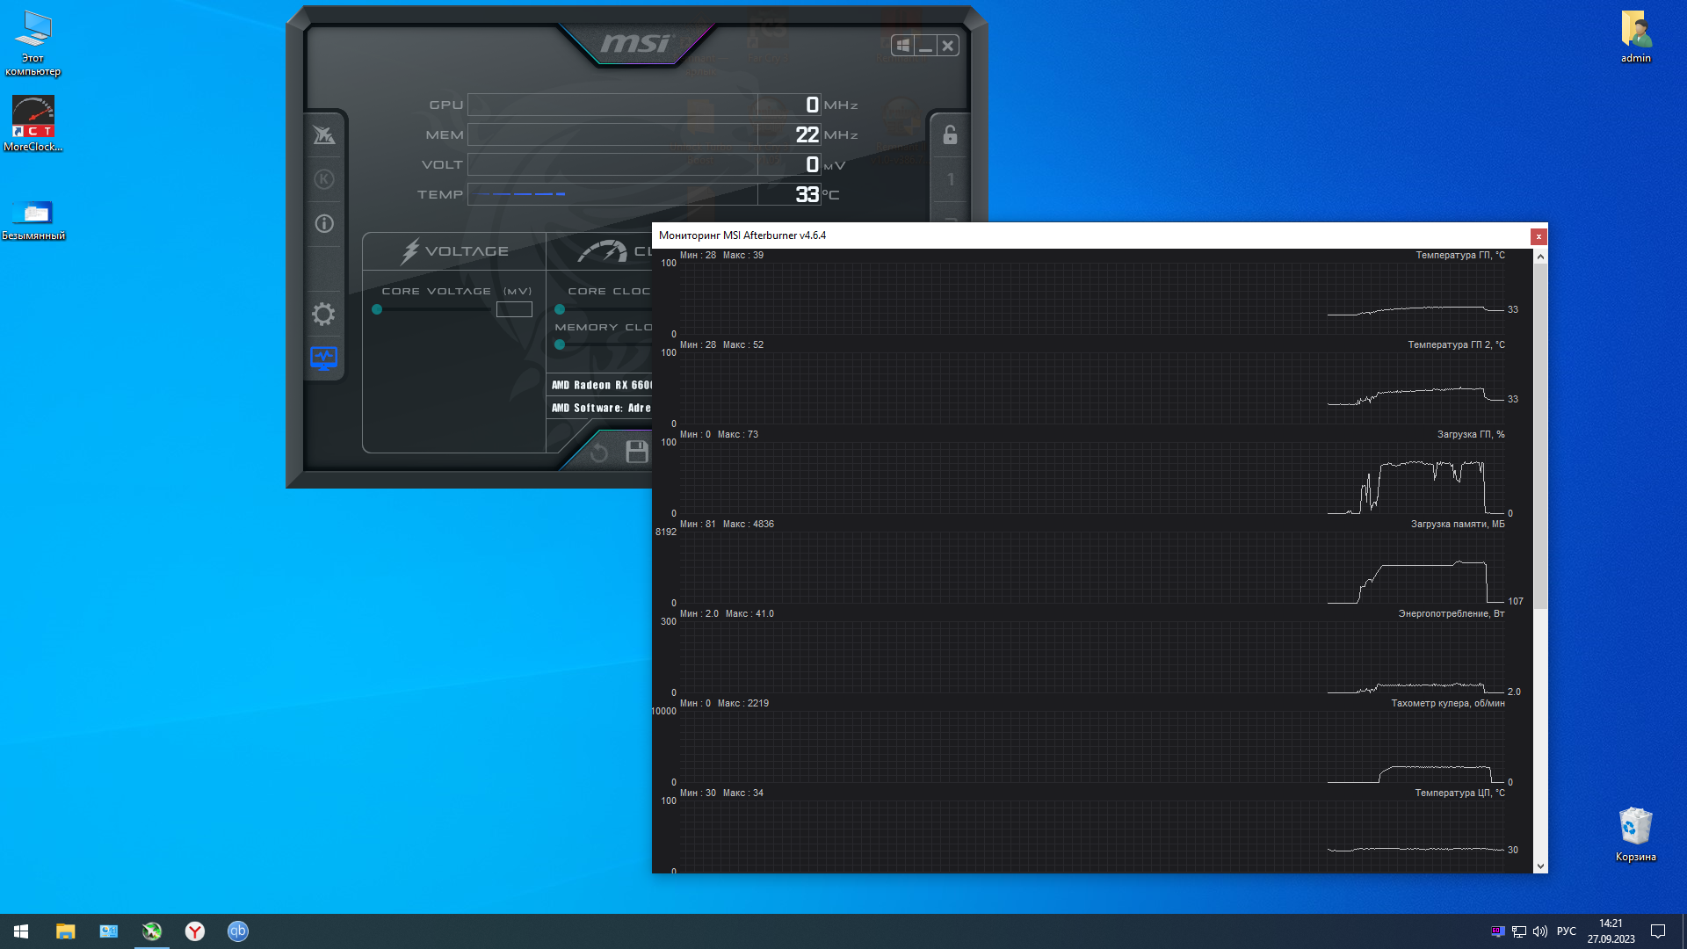Click the РУС language indicator
This screenshot has width=1687, height=949.
click(1566, 931)
